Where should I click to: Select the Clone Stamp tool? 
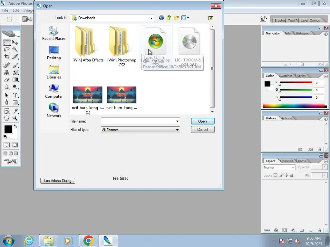pos(7,72)
